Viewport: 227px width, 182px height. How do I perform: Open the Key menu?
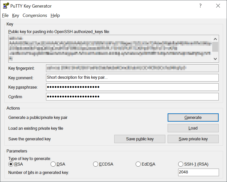click(16, 15)
